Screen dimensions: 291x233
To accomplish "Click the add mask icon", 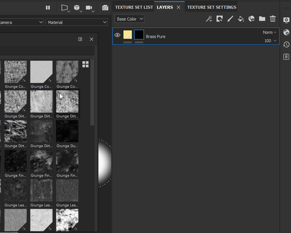I will [x=220, y=19].
